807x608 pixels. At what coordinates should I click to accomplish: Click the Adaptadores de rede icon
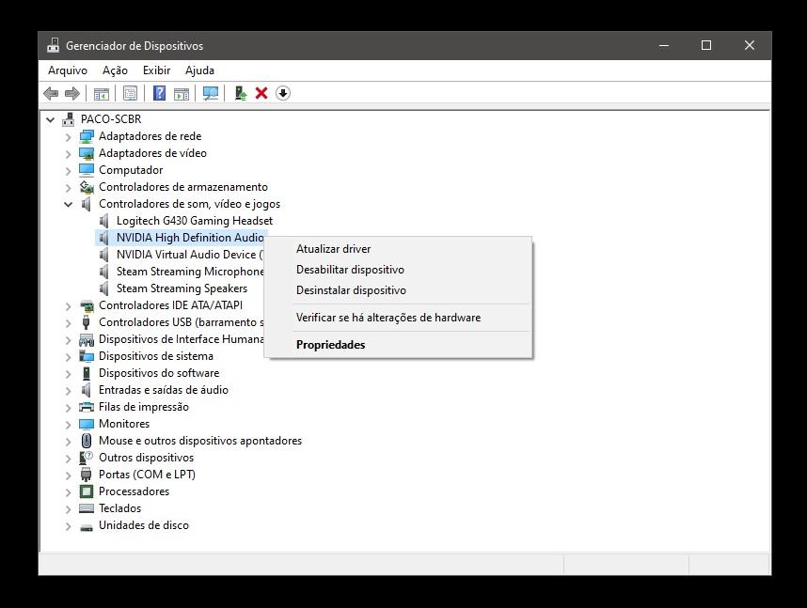point(87,136)
